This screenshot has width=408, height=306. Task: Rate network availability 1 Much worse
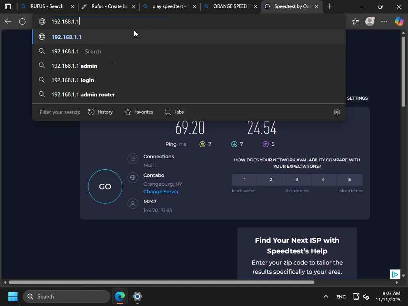pos(245,179)
